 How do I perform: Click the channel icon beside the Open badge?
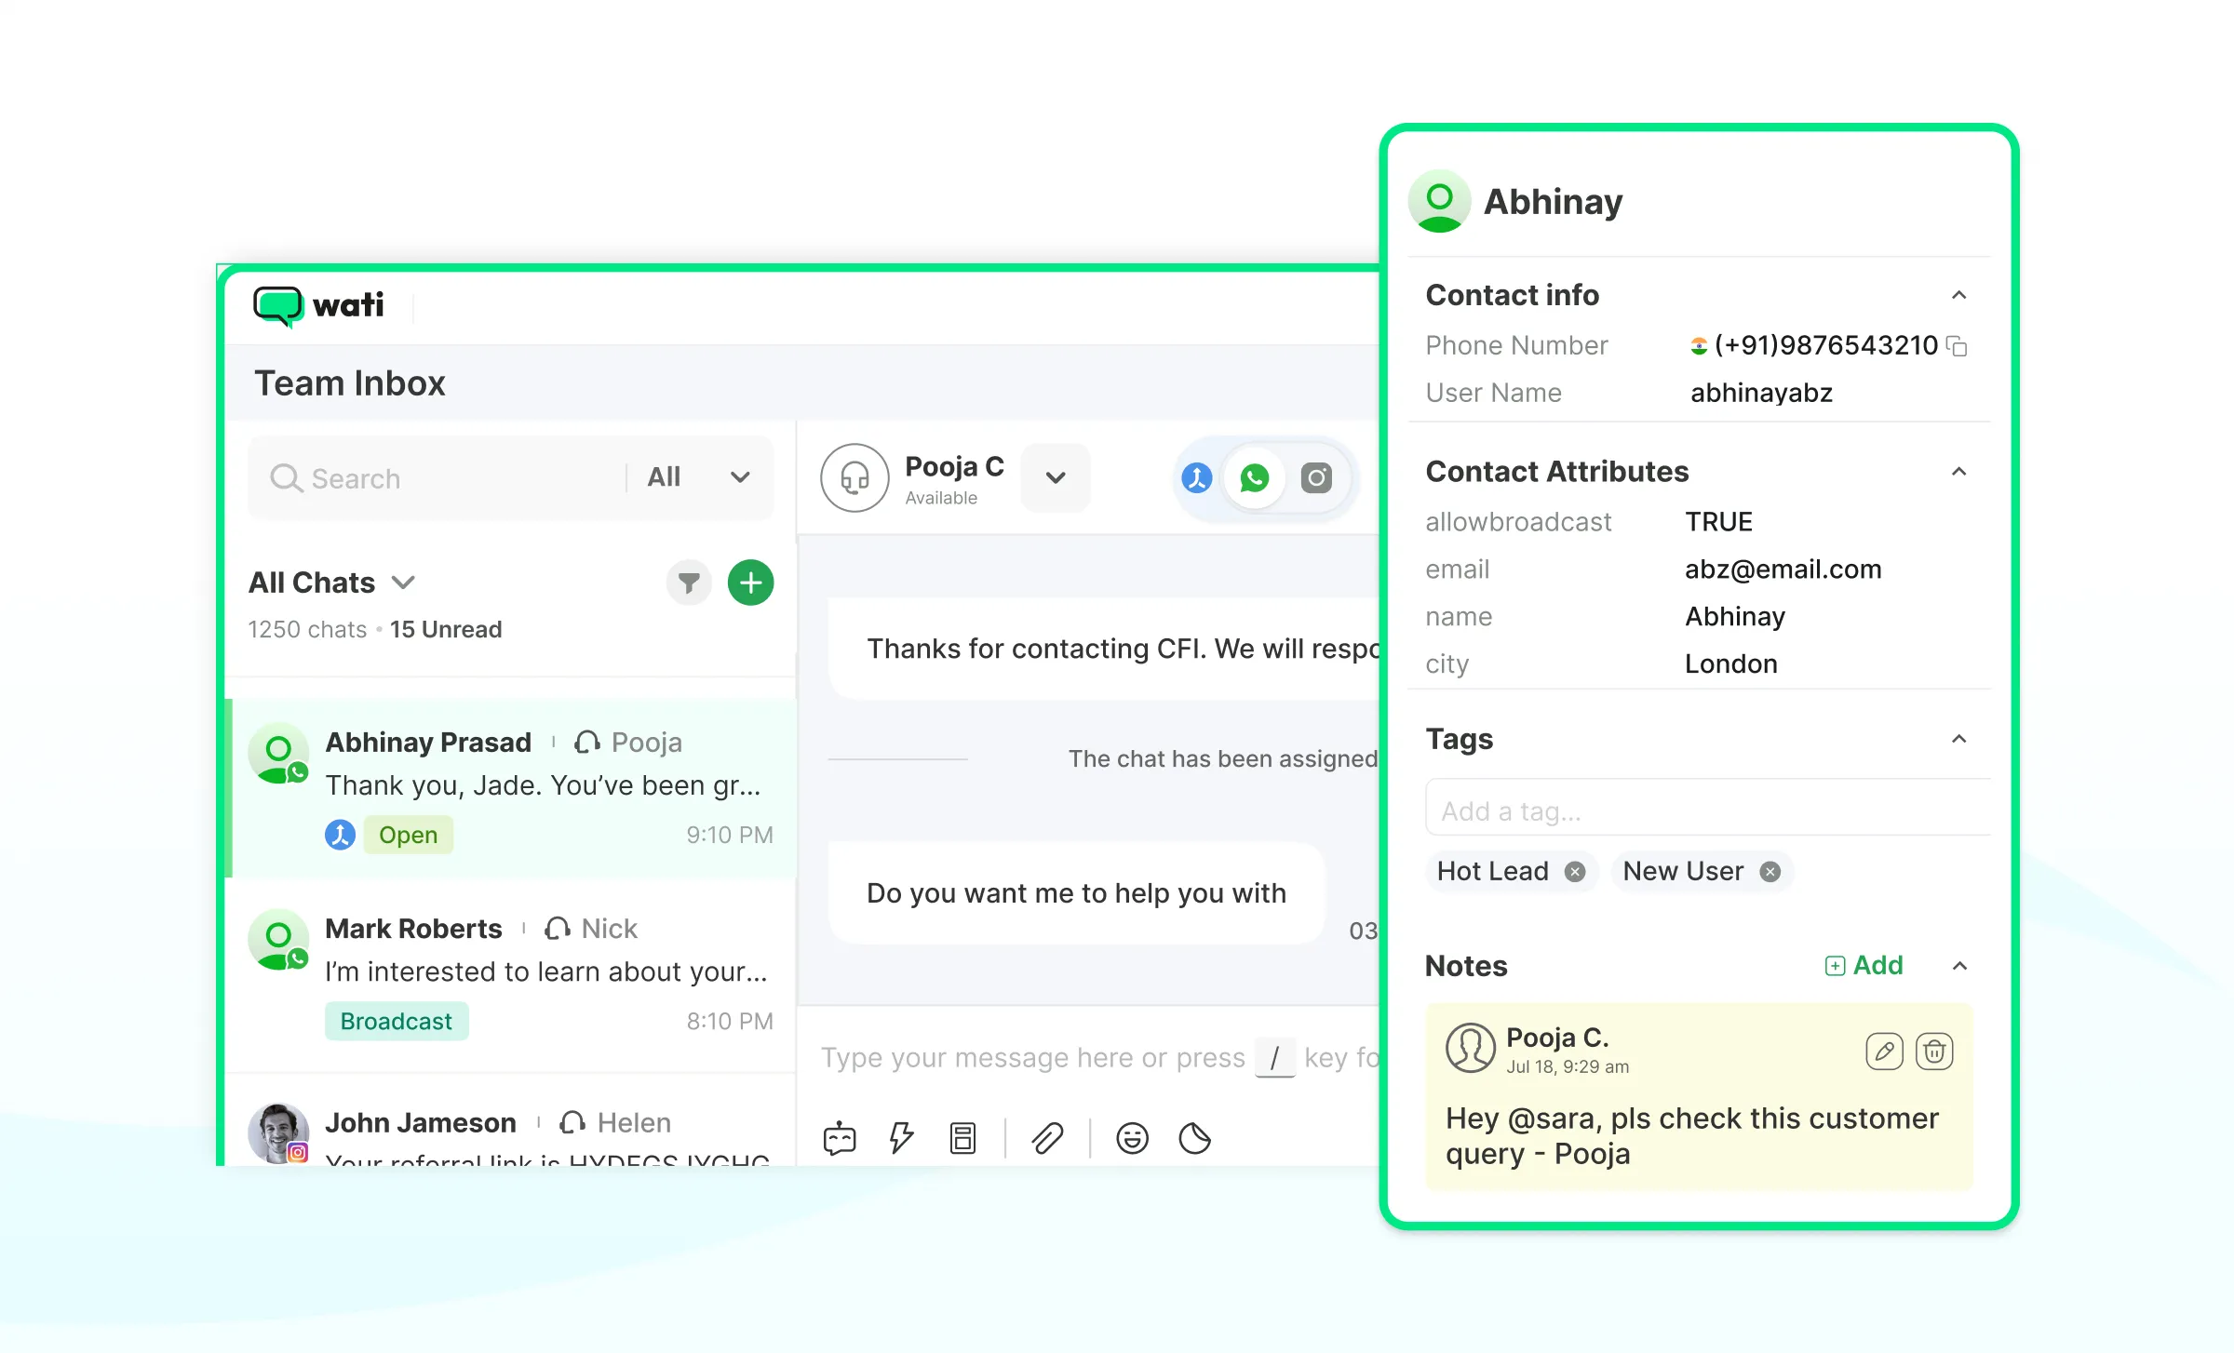click(341, 835)
